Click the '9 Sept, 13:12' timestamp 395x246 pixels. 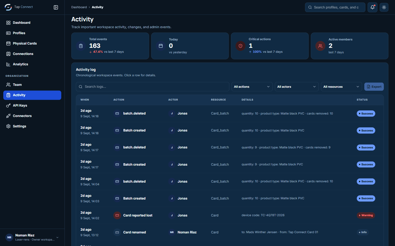[89, 235]
